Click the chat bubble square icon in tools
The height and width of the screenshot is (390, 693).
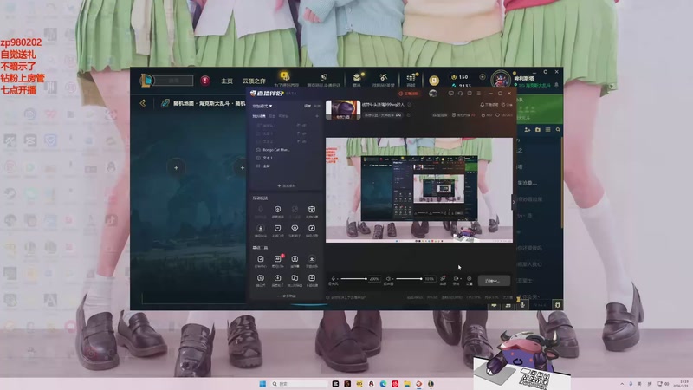277,228
